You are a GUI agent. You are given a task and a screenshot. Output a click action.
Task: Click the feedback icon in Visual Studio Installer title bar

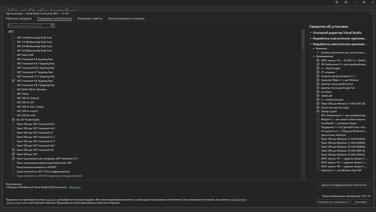click(x=346, y=2)
